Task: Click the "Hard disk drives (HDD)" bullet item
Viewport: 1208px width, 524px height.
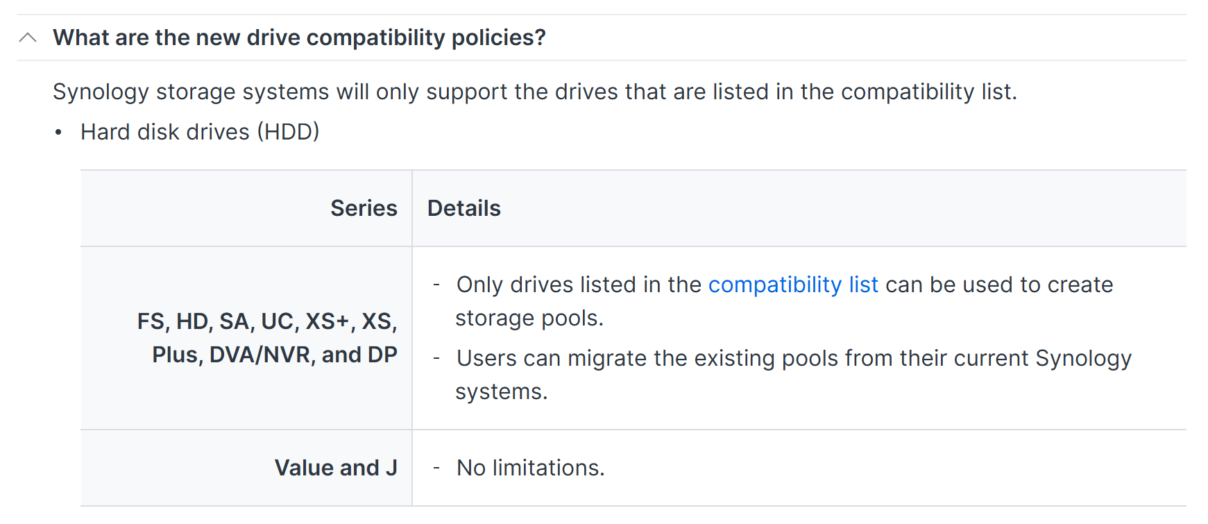Action: 200,132
